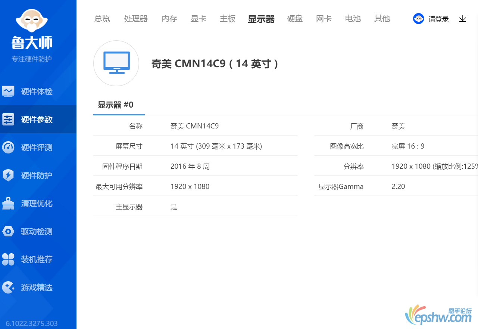Click the aspect ratio value 宽屏 16 : 9
This screenshot has width=478, height=329.
tap(408, 146)
